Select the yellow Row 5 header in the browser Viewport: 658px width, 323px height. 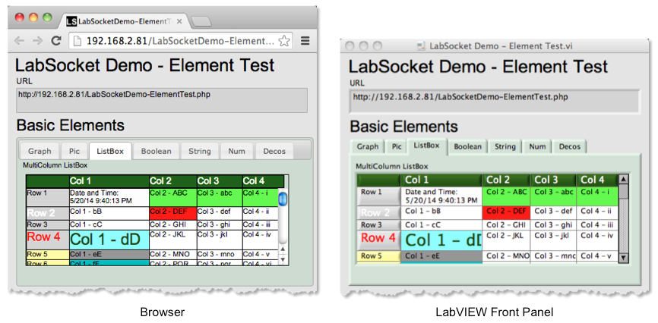click(47, 254)
